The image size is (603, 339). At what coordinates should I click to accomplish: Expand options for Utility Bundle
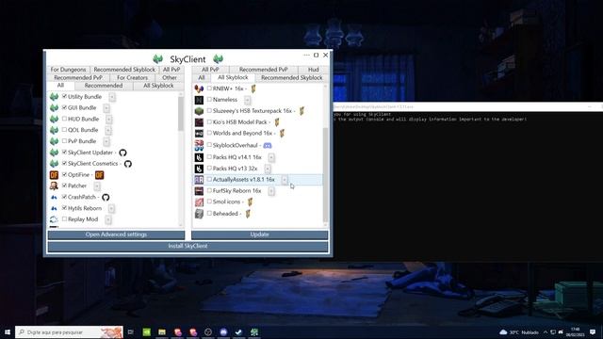click(x=112, y=97)
